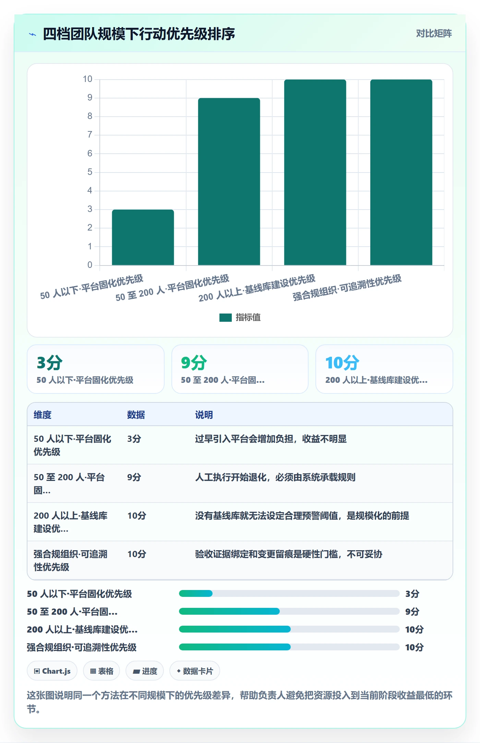Viewport: 480px width, 743px height.
Task: Open the 3分 data card
Action: [96, 369]
